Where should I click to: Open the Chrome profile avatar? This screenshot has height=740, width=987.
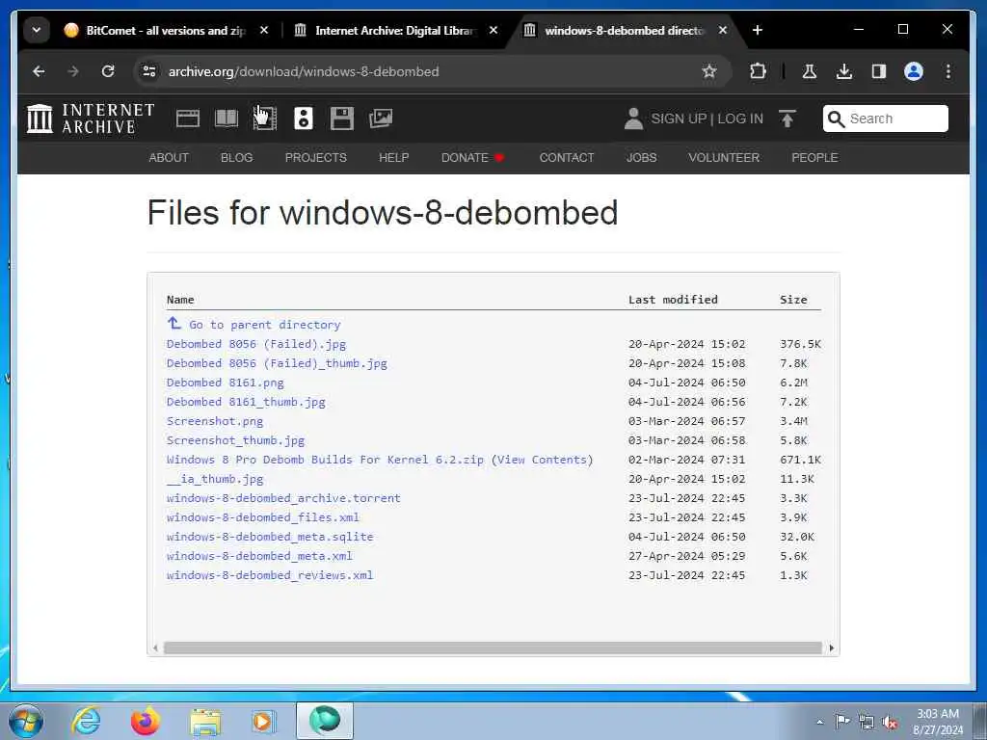[x=914, y=71]
